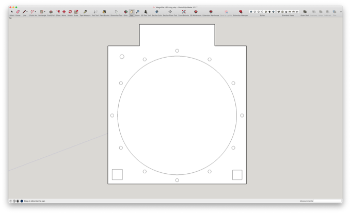Expand the 2 Point Arc tool dropdown
Image resolution: width=351 pixels, height=214 pixels.
(36, 12)
